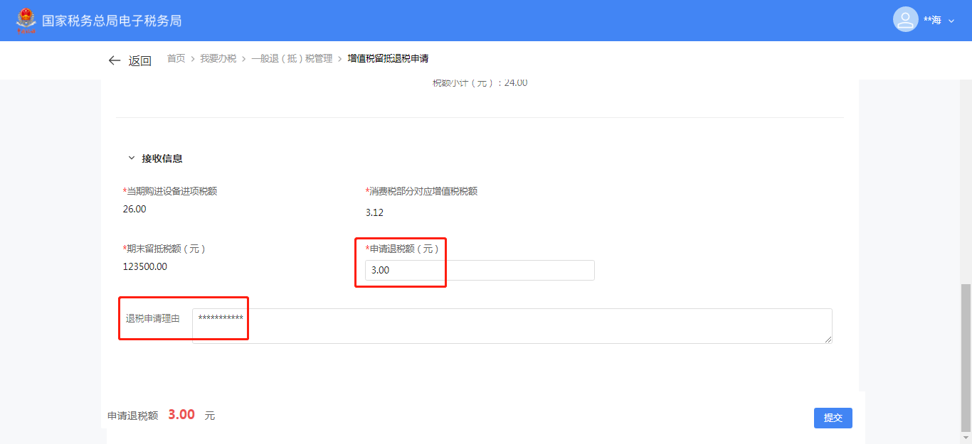Click inside the 退税申请理由 text area
The image size is (972, 444).
(x=512, y=326)
